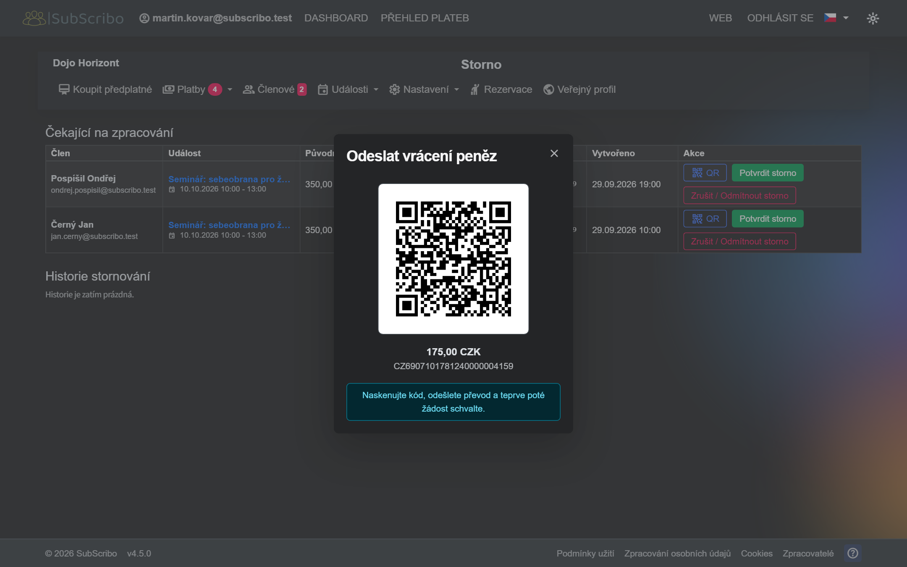Toggle the light/dark theme sun icon
Image resolution: width=907 pixels, height=567 pixels.
[x=873, y=18]
